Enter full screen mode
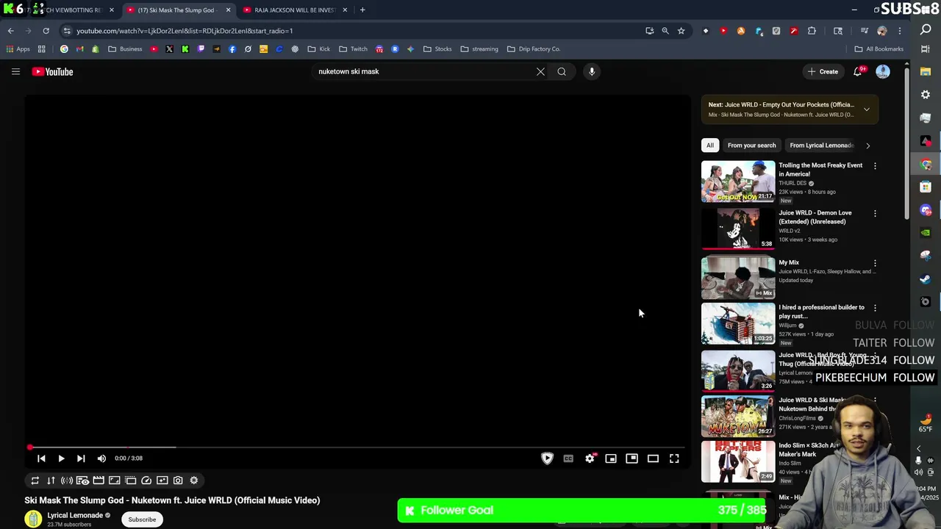Viewport: 941px width, 529px height. (x=674, y=458)
